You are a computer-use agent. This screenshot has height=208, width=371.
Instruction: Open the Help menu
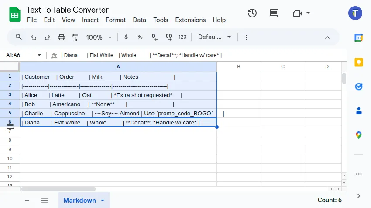[219, 20]
